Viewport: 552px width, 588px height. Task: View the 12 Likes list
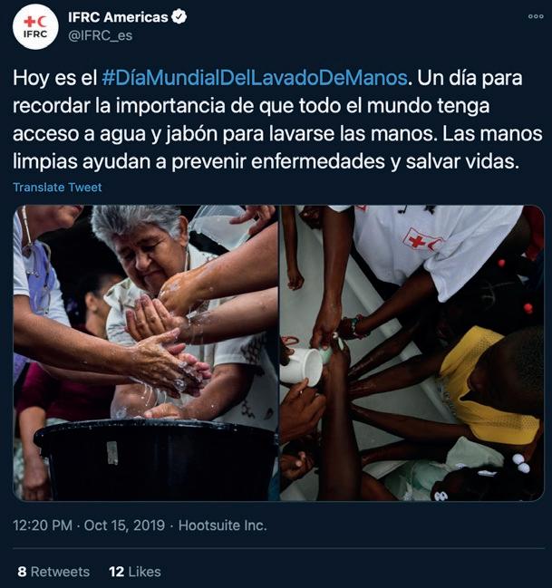(x=135, y=572)
